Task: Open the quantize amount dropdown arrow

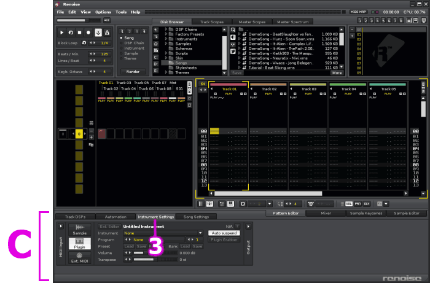Action: [270, 204]
